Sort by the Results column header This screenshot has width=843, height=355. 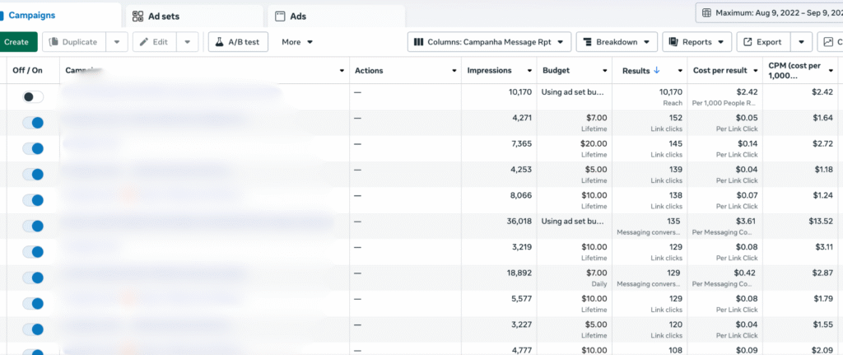(x=639, y=71)
